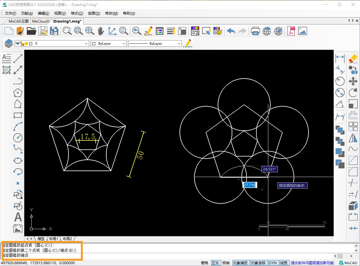Toggle 正交 ortho mode in status bar
The height and width of the screenshot is (266, 360).
[215, 263]
